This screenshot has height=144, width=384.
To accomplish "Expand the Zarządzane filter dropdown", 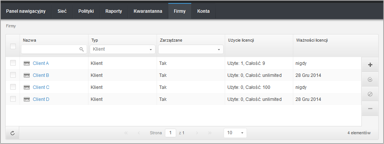I will pos(191,49).
